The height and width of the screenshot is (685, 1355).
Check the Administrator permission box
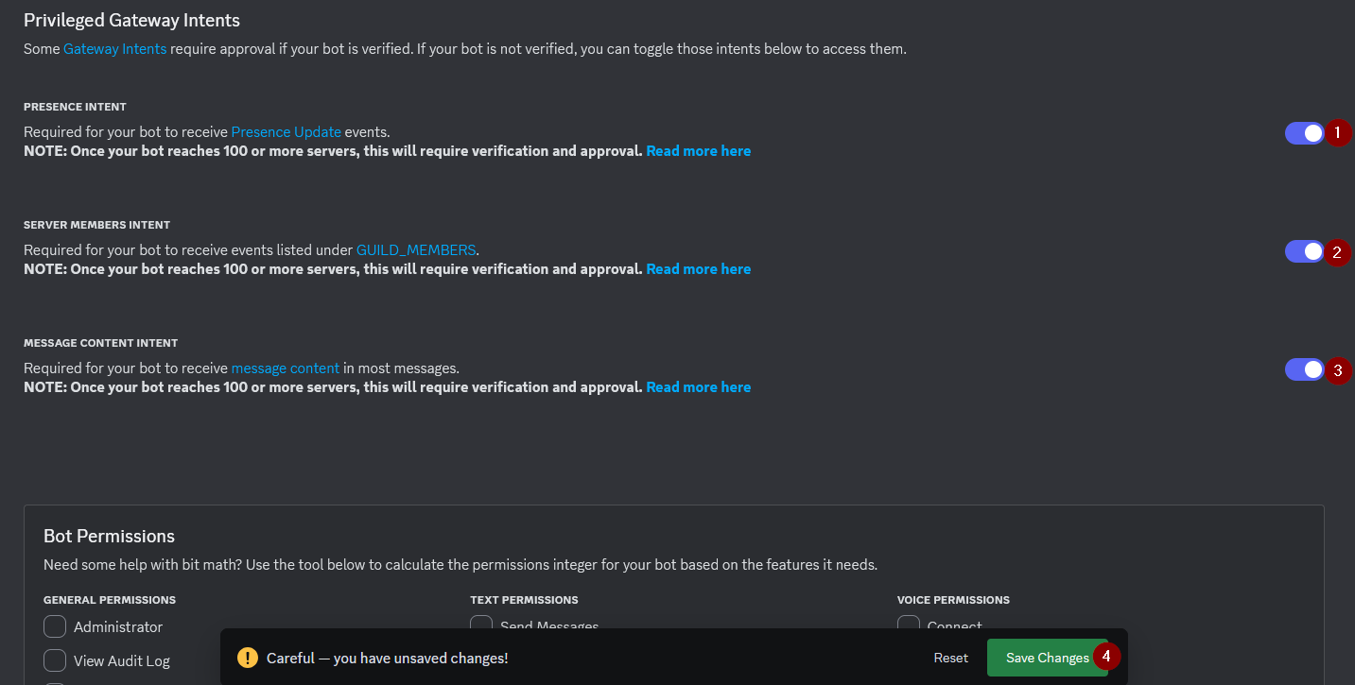coord(55,626)
